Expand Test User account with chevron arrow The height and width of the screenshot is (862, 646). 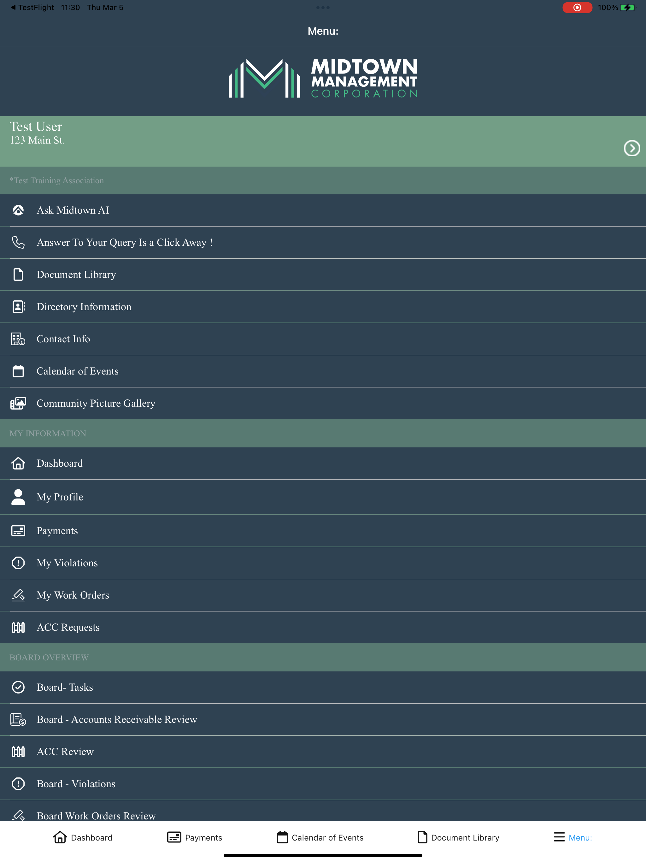point(631,148)
